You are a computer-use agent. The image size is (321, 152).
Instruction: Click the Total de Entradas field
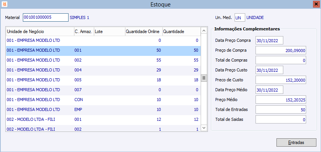281,110
